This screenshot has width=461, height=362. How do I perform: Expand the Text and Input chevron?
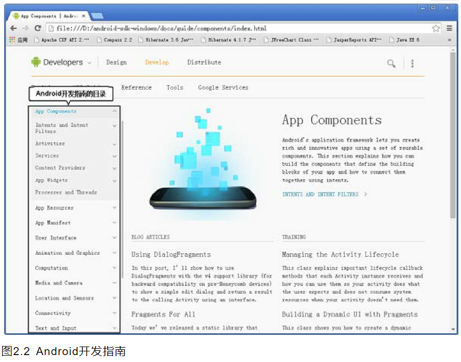point(115,328)
